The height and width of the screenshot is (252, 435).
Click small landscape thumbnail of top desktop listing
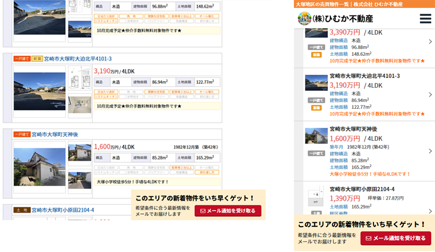(x=80, y=29)
